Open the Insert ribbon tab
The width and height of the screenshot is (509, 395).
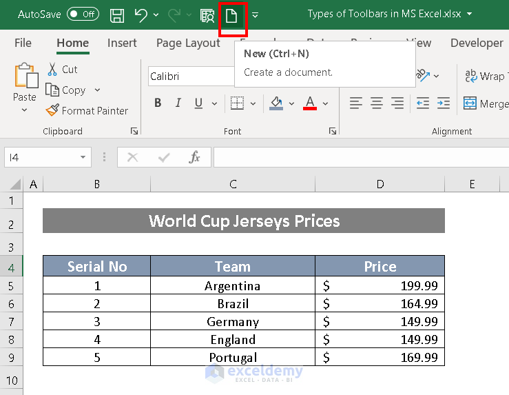point(122,43)
